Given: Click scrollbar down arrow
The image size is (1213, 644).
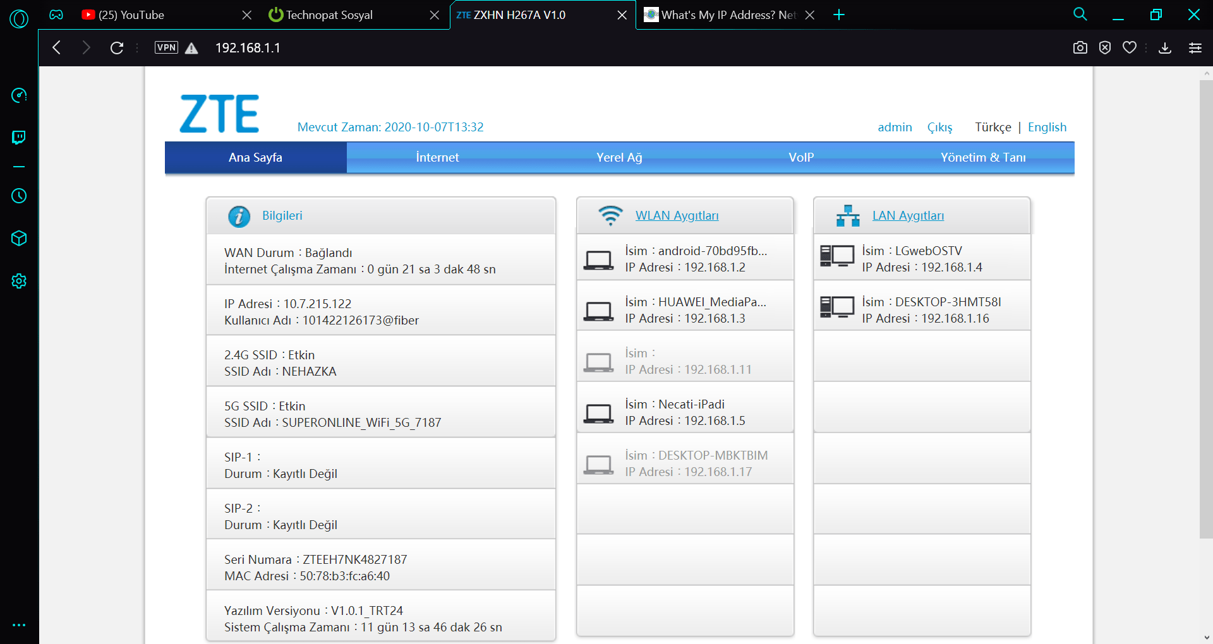Looking at the screenshot, I should (1207, 638).
